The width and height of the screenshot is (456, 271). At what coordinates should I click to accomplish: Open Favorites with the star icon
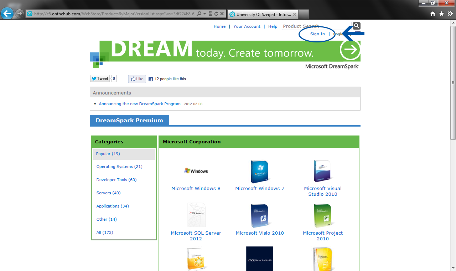(x=441, y=14)
